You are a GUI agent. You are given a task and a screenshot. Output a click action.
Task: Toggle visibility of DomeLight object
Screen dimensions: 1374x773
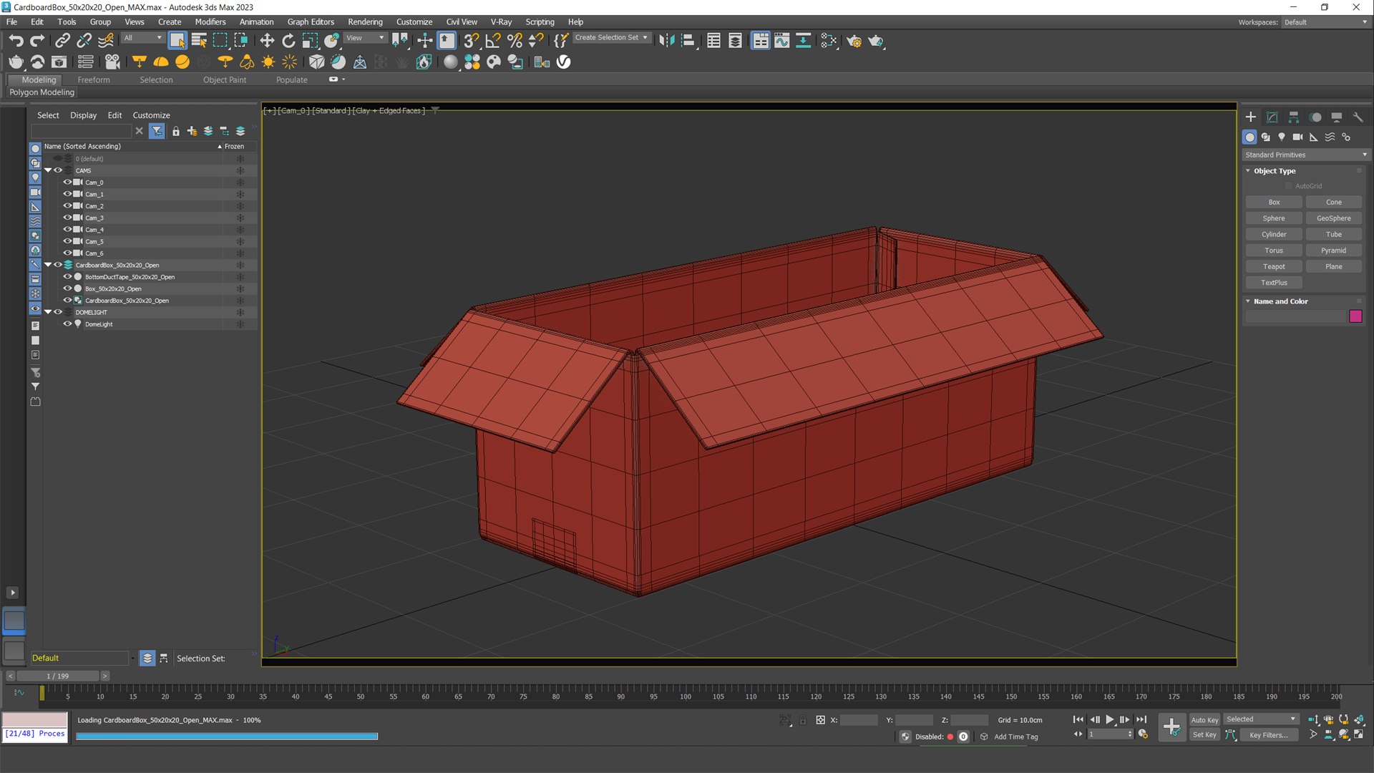tap(67, 324)
